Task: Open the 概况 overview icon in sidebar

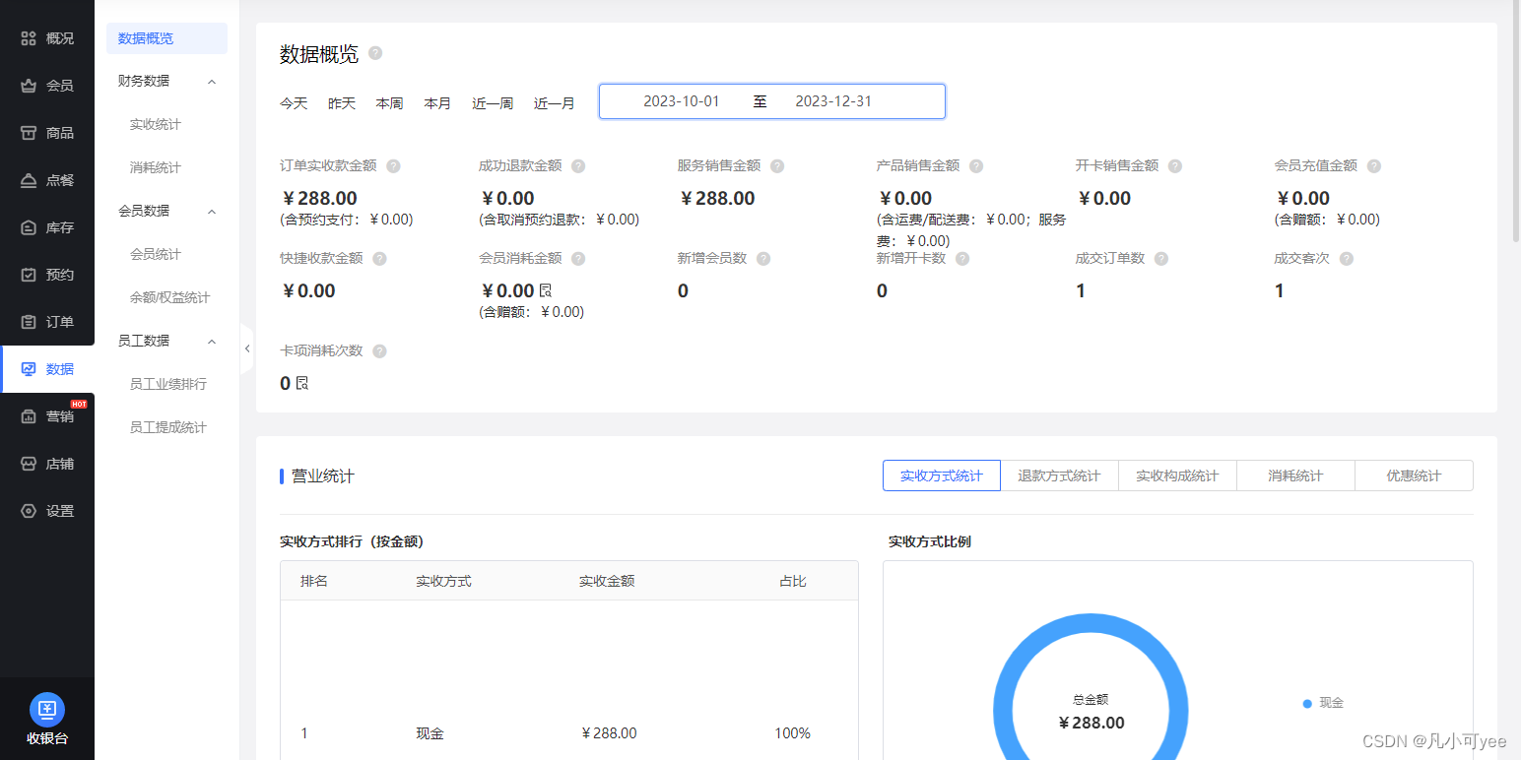Action: tap(29, 38)
